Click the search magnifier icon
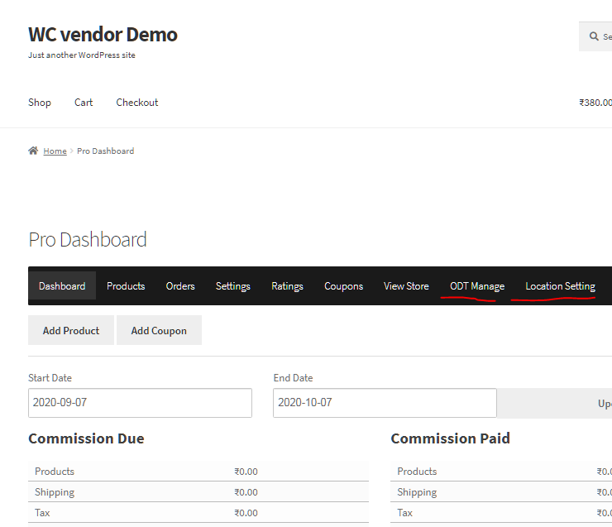The width and height of the screenshot is (612, 527). (x=594, y=36)
